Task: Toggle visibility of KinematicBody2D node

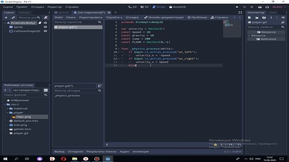Action: tap(45, 23)
